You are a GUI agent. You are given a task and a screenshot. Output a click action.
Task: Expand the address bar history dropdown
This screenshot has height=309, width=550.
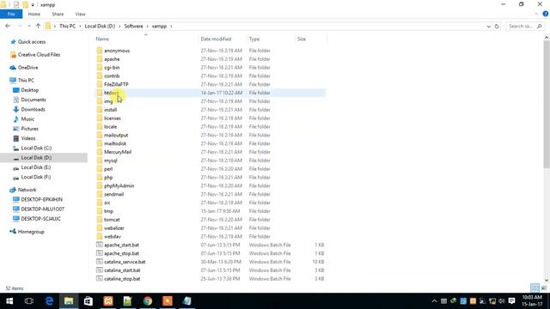click(x=488, y=27)
